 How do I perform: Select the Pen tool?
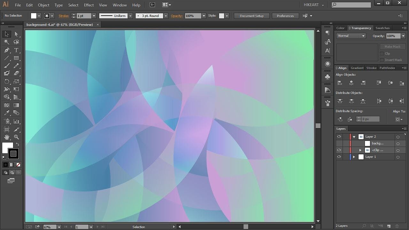click(x=7, y=50)
